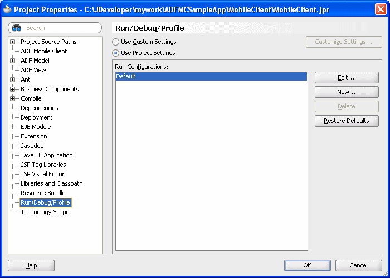Expand Business Components node
The height and width of the screenshot is (278, 390).
(x=12, y=89)
